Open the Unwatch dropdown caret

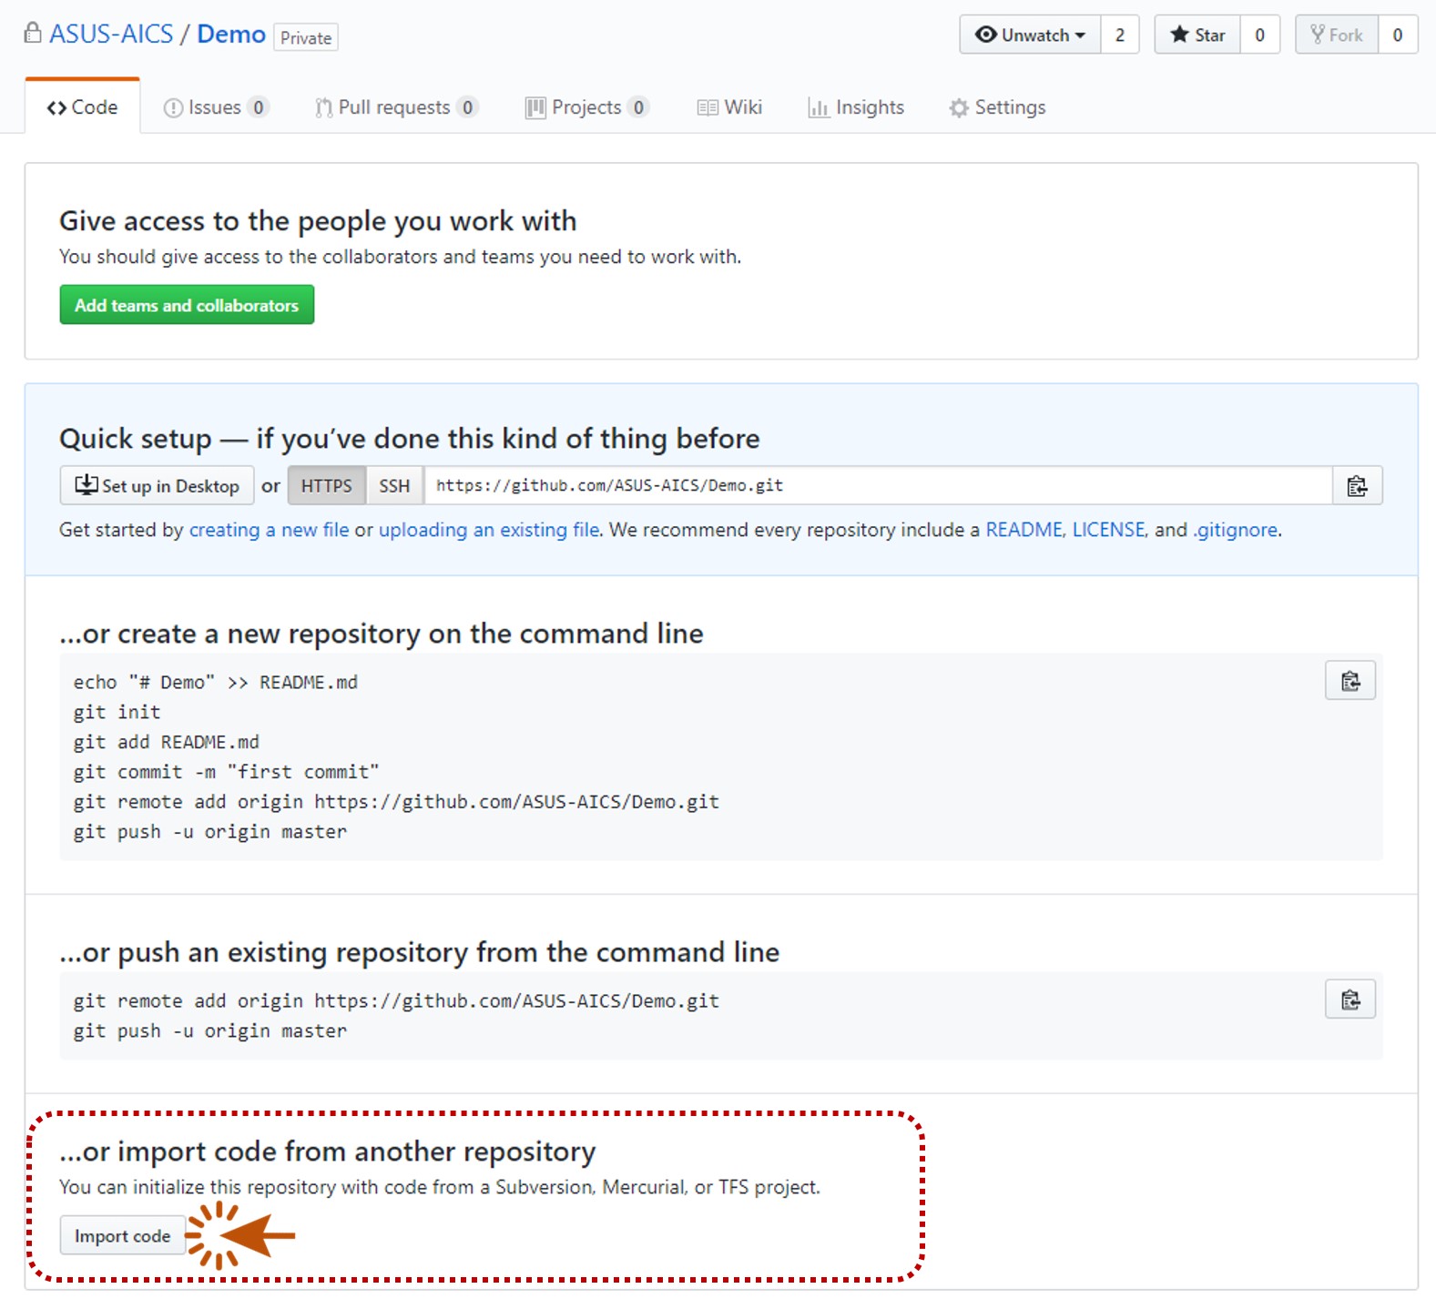click(1080, 36)
